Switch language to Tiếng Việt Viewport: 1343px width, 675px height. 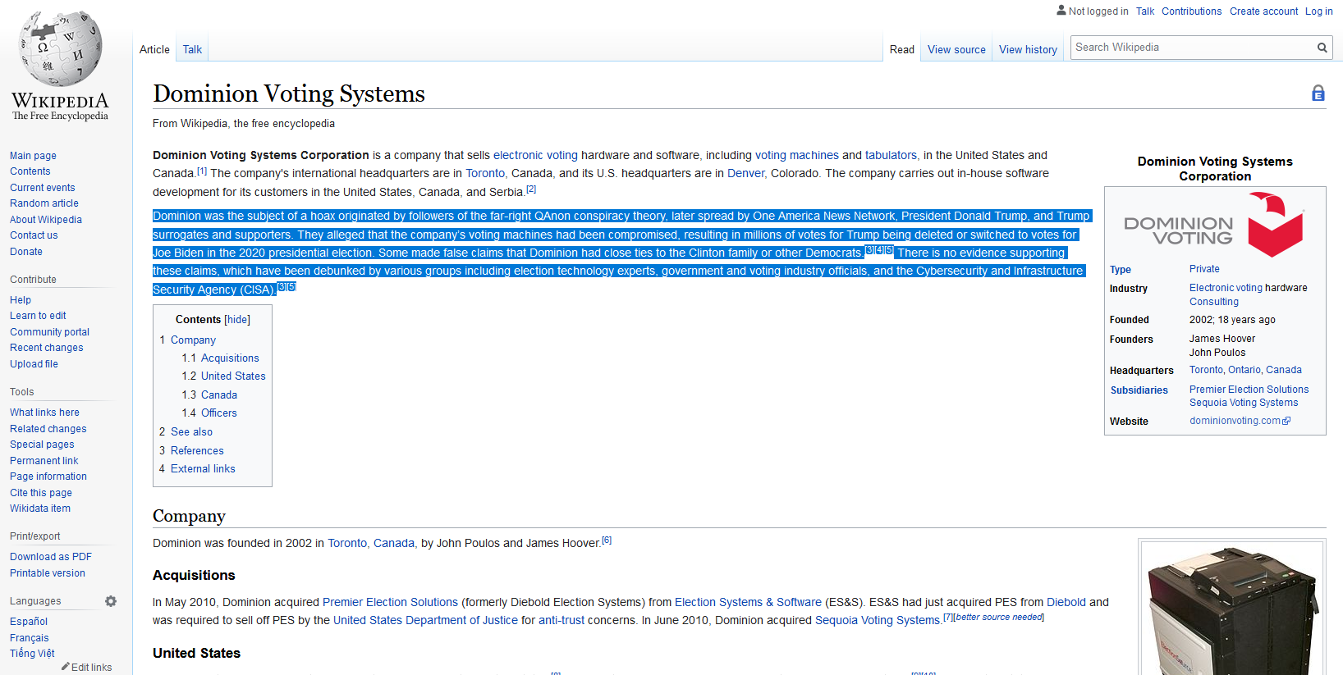pyautogui.click(x=32, y=654)
